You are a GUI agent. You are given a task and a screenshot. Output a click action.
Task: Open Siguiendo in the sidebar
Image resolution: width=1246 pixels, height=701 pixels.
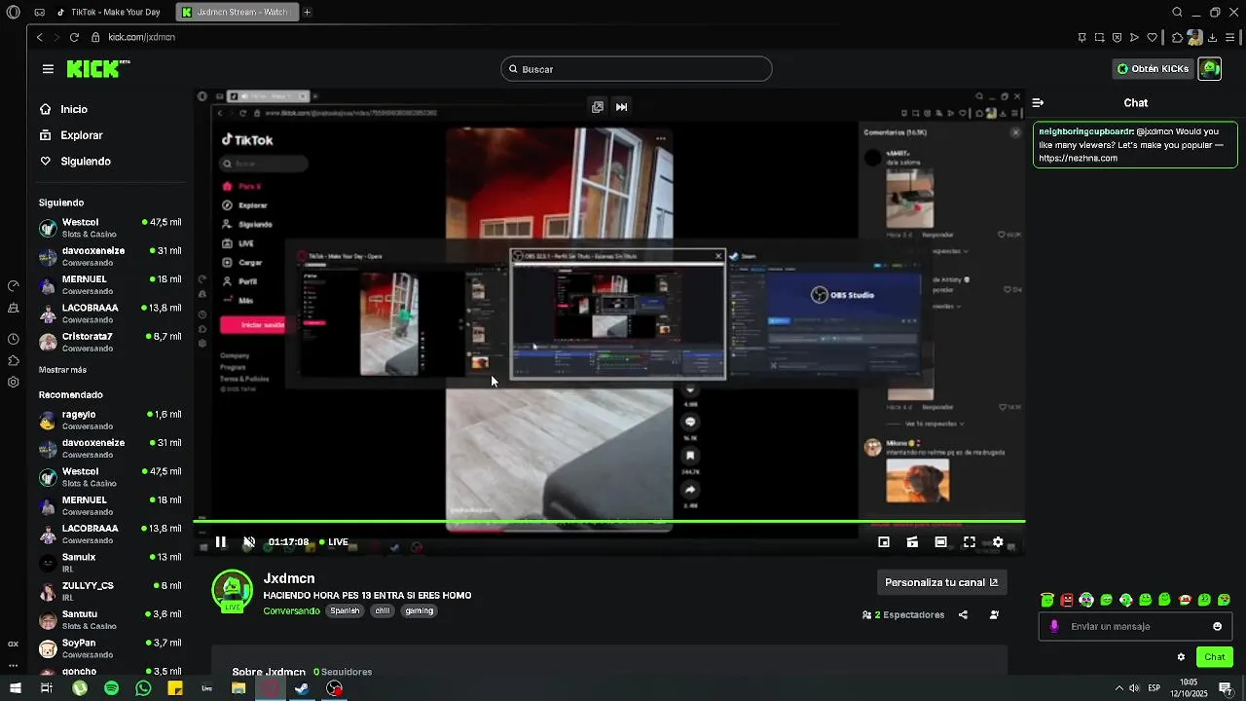(86, 162)
